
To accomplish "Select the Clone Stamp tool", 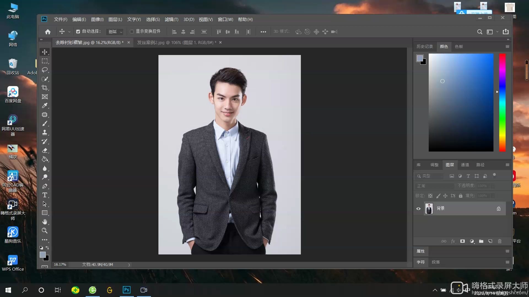I will coord(45,133).
